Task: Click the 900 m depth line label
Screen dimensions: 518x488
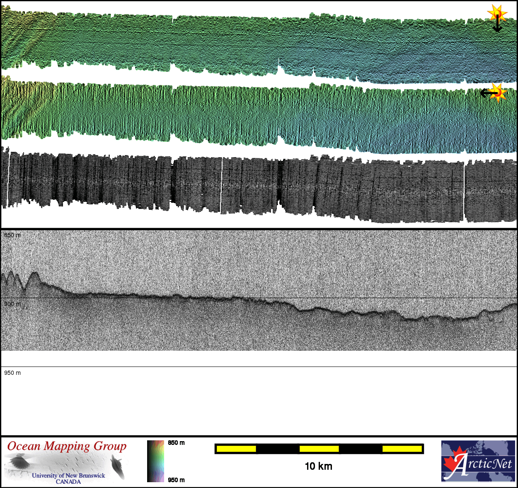Action: pos(12,304)
